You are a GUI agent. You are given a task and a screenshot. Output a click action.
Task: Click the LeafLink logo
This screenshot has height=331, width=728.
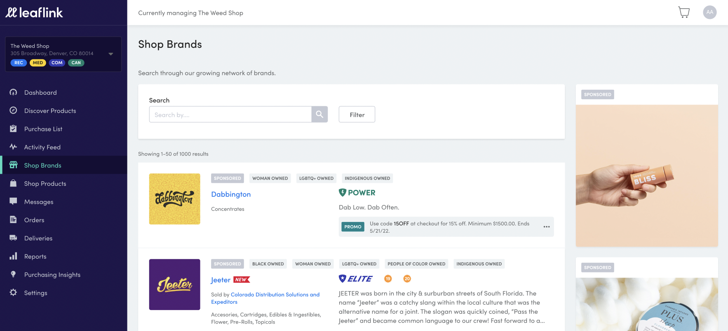[x=34, y=13]
